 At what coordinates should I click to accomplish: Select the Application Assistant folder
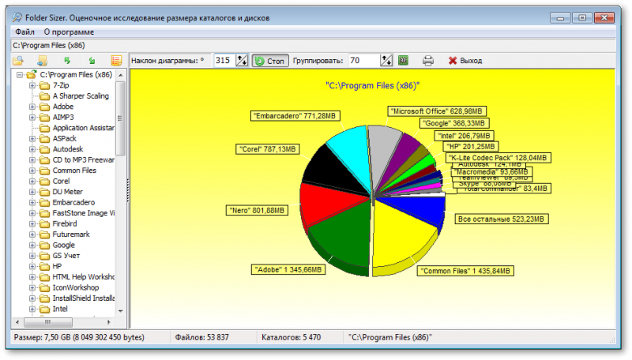coord(84,128)
